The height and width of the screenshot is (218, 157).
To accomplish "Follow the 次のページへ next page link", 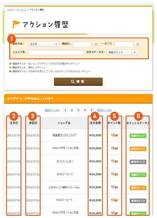I will (x=104, y=110).
